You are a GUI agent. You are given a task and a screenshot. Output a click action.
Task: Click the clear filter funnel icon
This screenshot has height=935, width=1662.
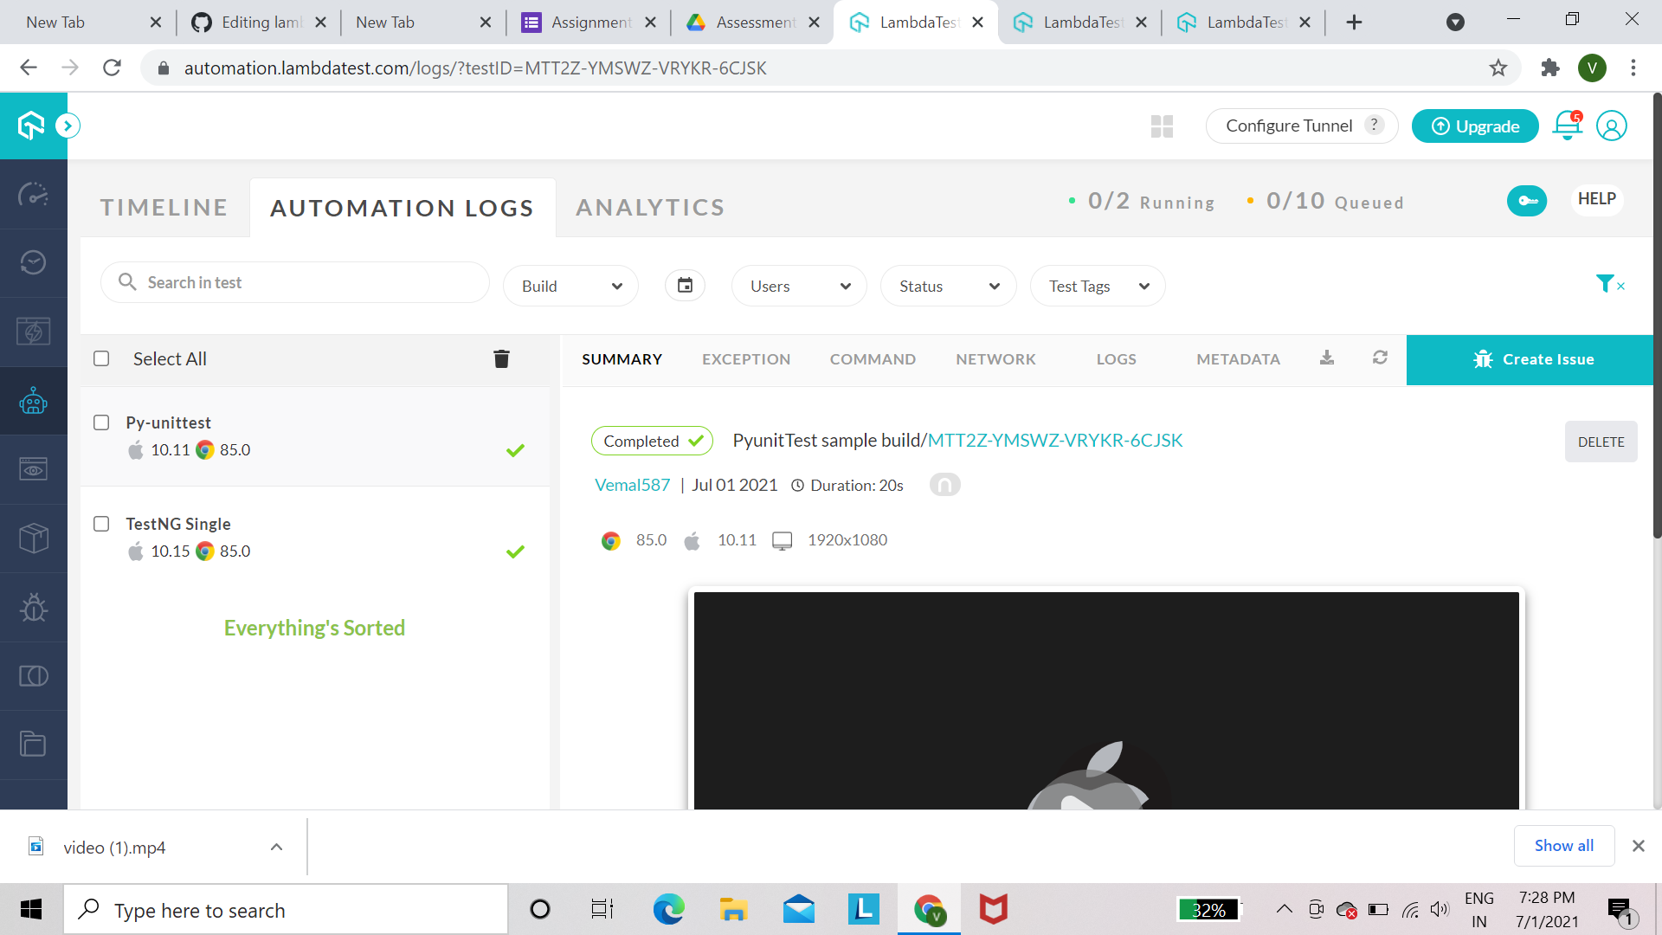tap(1608, 284)
